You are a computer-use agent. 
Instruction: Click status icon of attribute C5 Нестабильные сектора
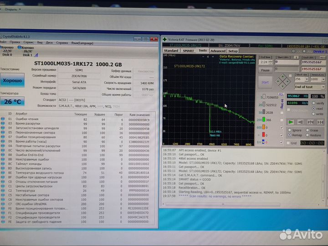click(x=3, y=195)
